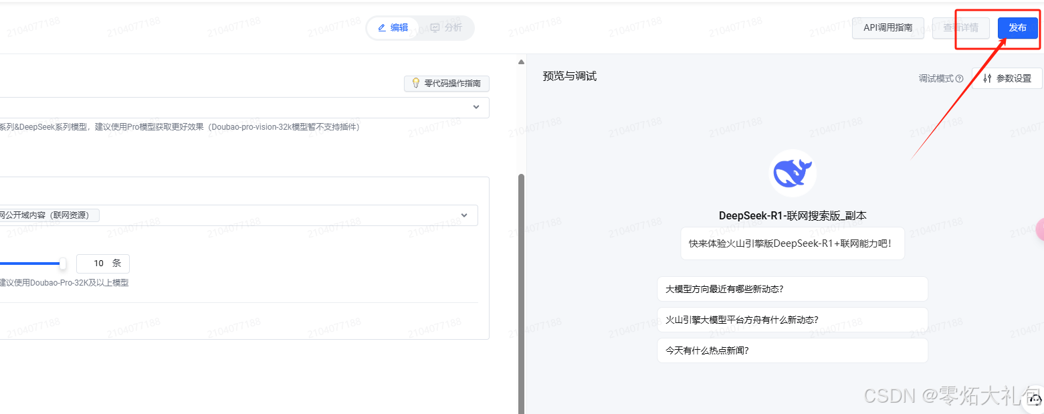The width and height of the screenshot is (1044, 414).
Task: Expand the 联网资源 dropdown chevron
Action: coord(465,215)
